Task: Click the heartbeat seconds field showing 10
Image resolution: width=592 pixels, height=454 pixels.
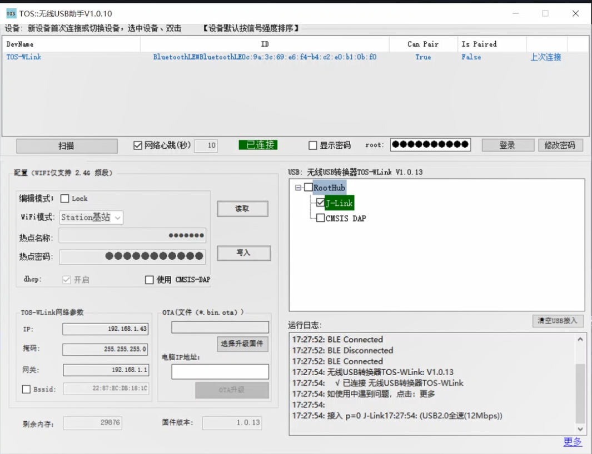Action: pyautogui.click(x=206, y=145)
